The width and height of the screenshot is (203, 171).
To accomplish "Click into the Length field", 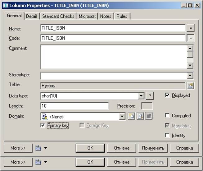I will pyautogui.click(x=75, y=106).
